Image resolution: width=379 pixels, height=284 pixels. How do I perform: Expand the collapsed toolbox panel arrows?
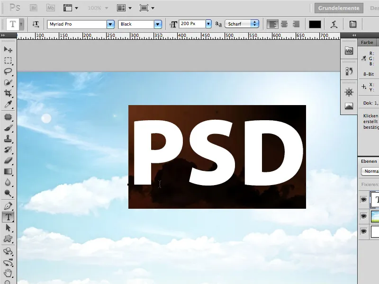point(3,35)
